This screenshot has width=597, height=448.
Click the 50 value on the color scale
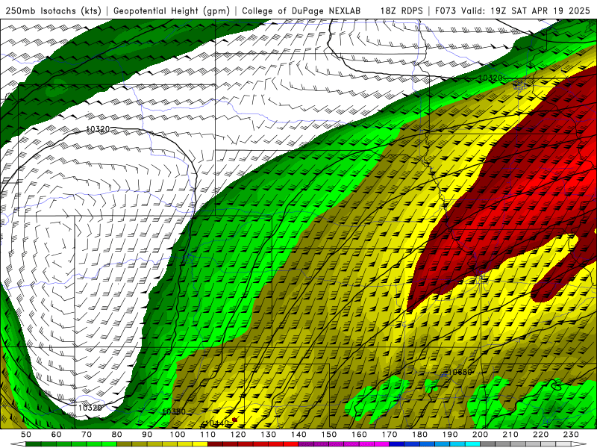tap(26, 435)
